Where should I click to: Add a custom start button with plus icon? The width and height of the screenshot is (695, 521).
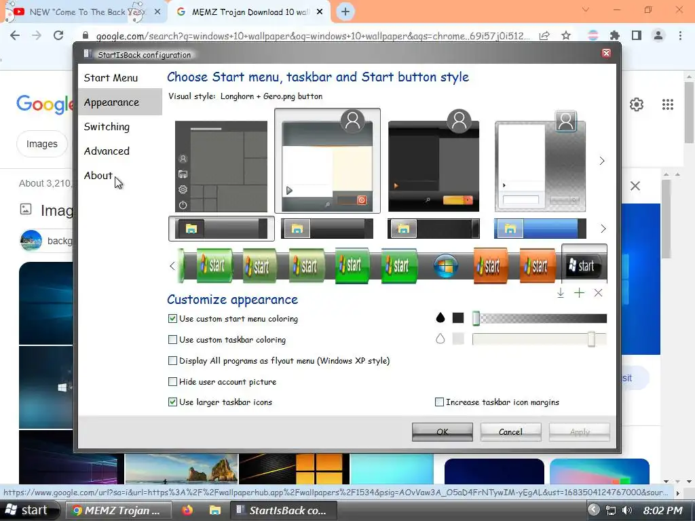pos(579,293)
